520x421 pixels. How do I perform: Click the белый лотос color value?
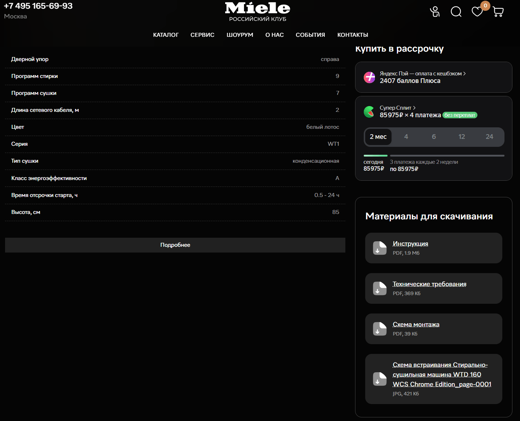point(323,127)
